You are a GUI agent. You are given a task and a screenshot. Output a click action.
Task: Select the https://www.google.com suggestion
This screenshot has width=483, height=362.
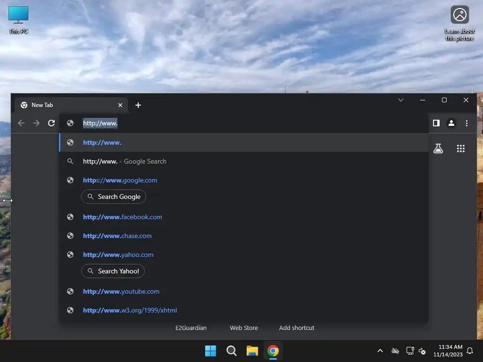point(244,180)
